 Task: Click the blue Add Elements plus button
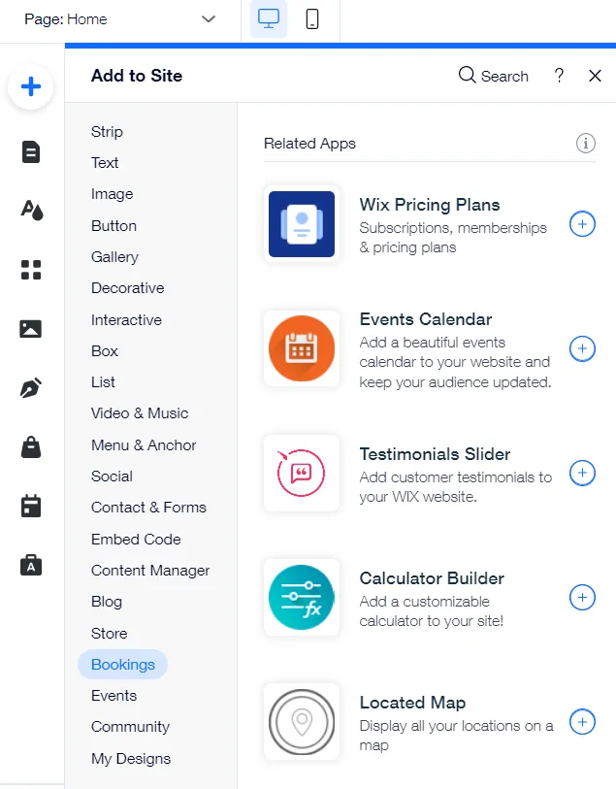[x=31, y=87]
